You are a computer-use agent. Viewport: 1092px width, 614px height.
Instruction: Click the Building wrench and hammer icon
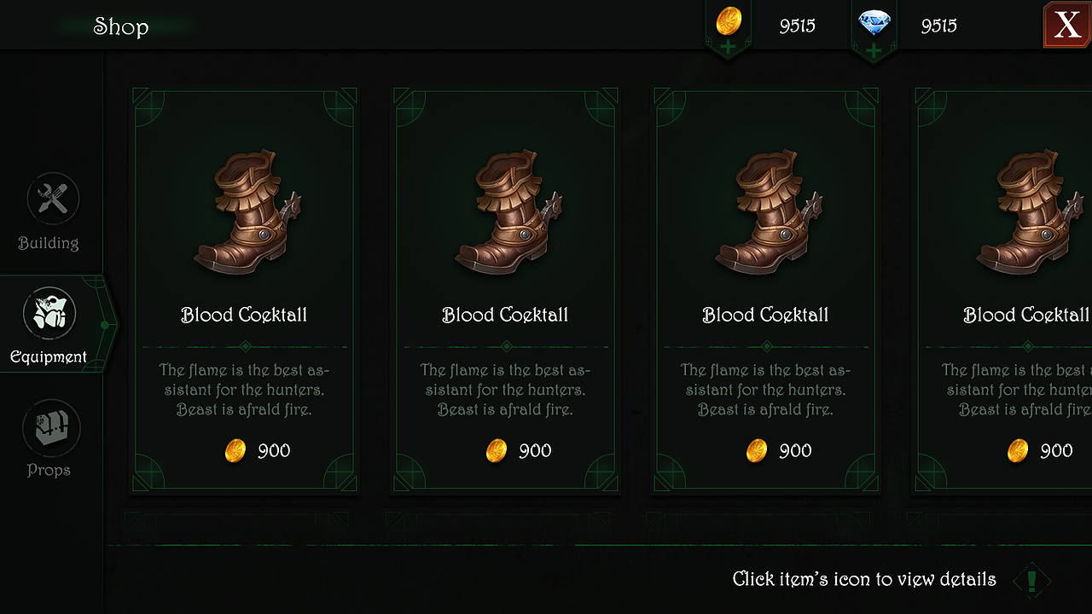click(53, 199)
